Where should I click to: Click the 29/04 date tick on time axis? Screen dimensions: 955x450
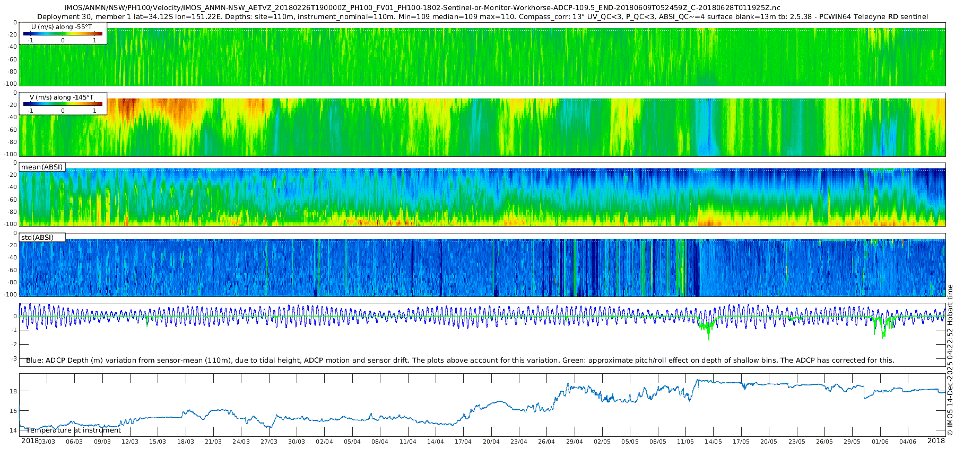pos(575,442)
